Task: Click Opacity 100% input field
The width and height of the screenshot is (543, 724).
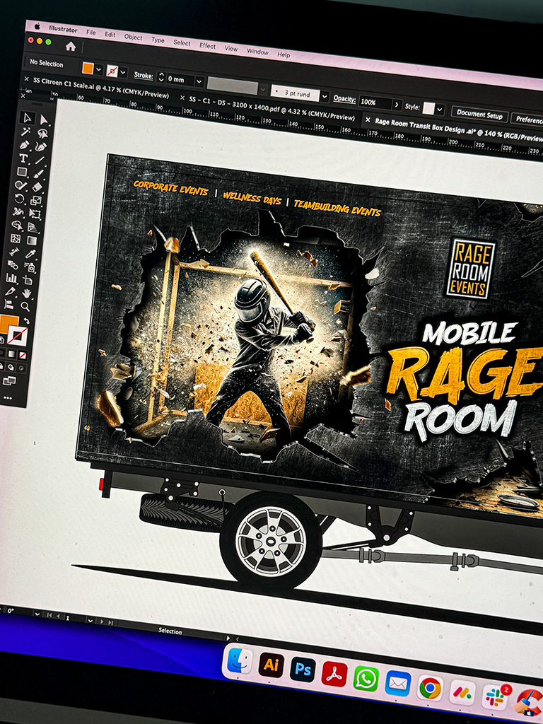Action: 375,102
